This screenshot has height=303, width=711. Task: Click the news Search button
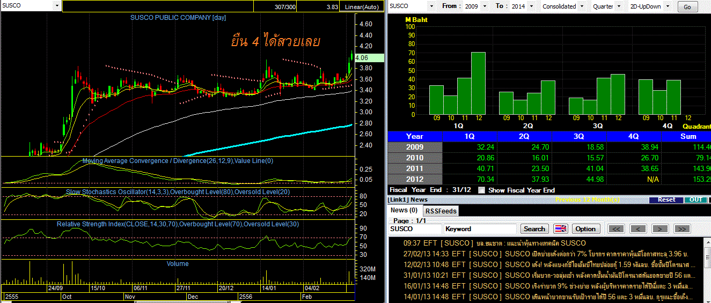click(x=534, y=229)
